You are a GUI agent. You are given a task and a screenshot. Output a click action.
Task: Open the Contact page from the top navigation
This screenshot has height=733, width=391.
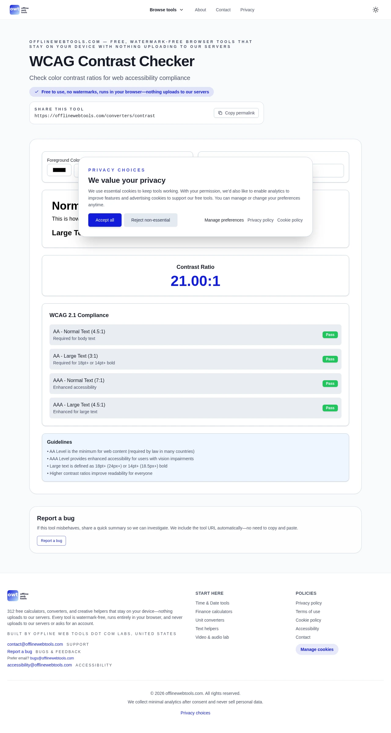tap(223, 10)
